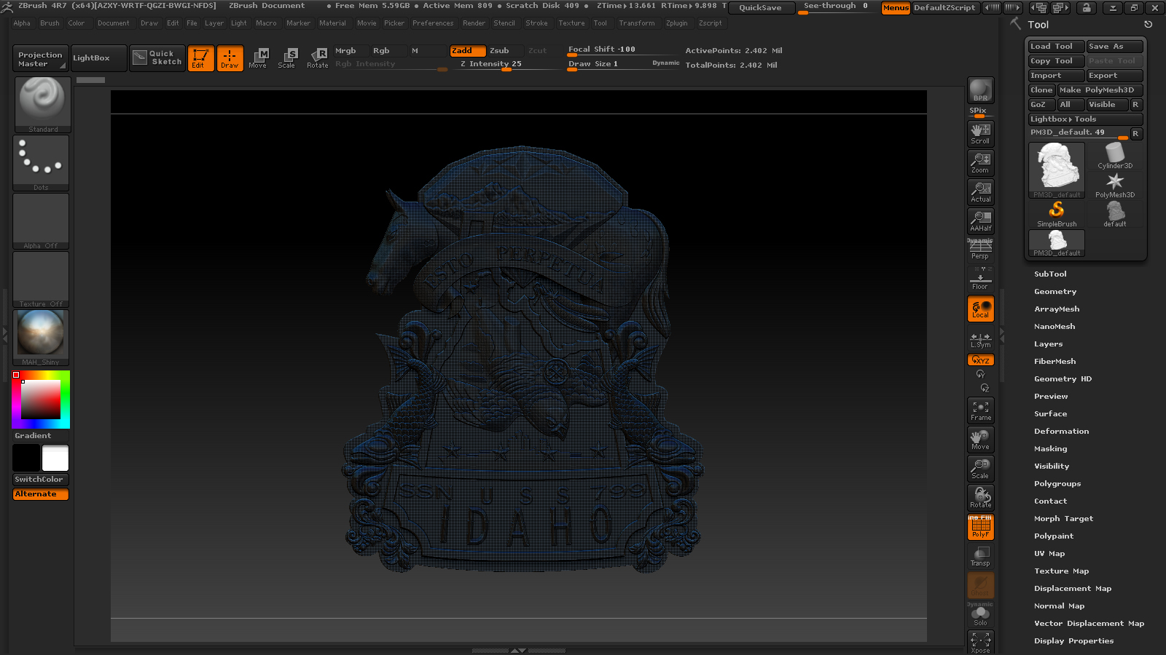
Task: Toggle PolyF wireframe display
Action: pos(980,527)
